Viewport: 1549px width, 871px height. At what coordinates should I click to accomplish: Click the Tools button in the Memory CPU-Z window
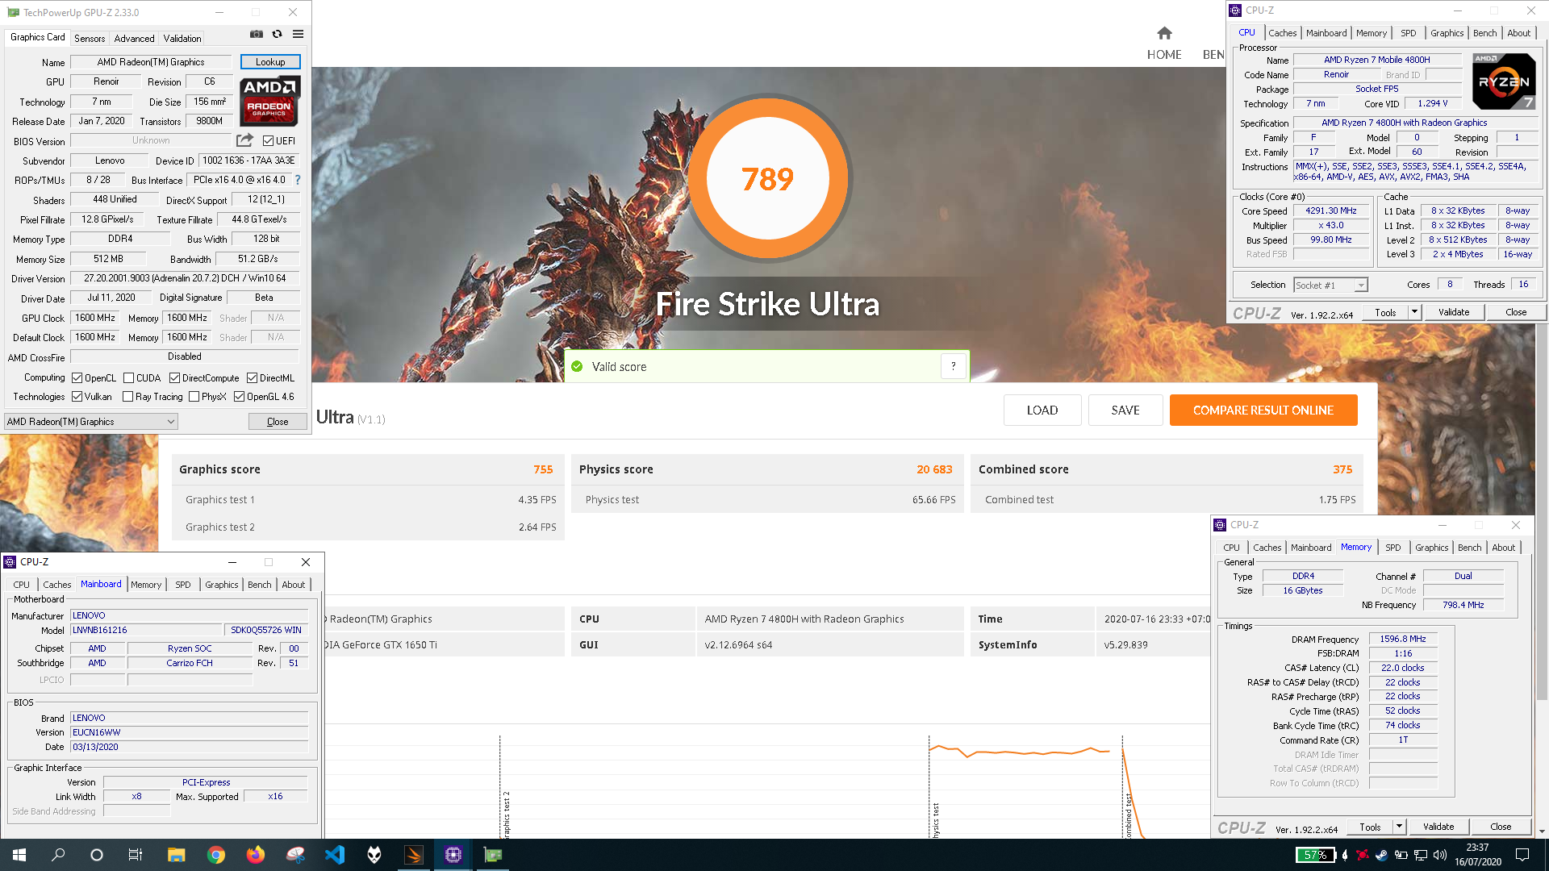pos(1370,827)
